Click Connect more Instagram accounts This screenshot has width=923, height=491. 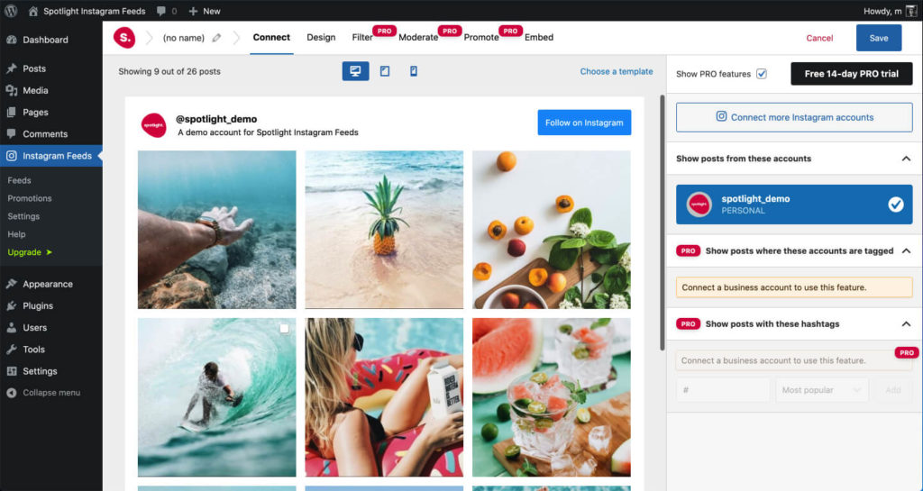click(794, 117)
